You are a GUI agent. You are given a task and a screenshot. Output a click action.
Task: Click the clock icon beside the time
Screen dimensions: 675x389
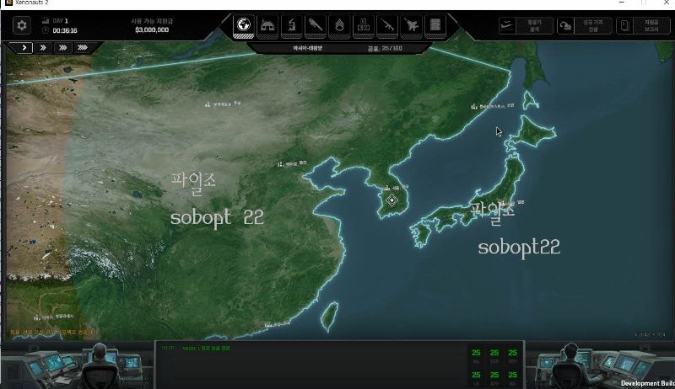point(46,30)
